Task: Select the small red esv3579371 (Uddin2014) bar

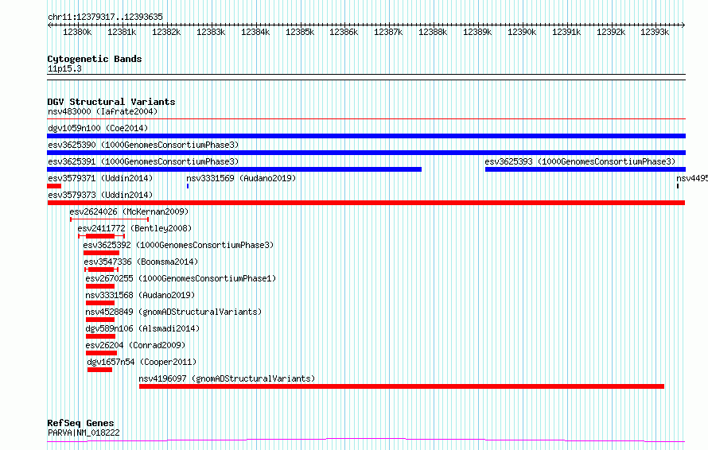Action: tap(54, 186)
